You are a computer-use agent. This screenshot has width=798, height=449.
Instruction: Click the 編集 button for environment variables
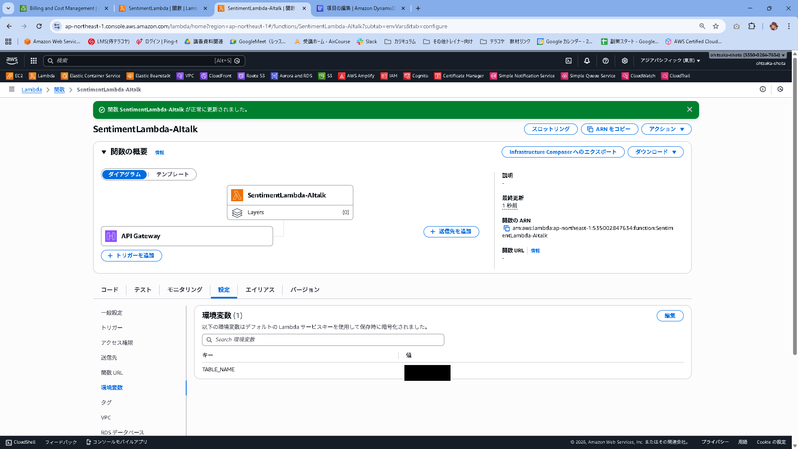[670, 316]
